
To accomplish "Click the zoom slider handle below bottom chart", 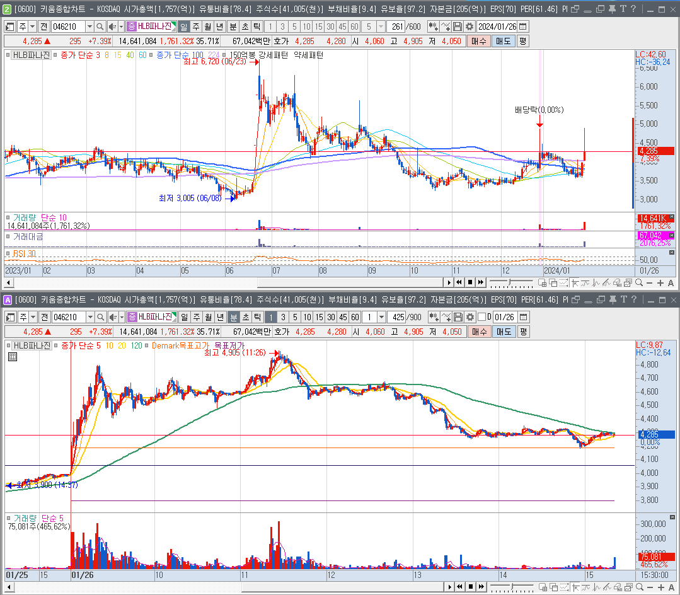I will [x=511, y=587].
